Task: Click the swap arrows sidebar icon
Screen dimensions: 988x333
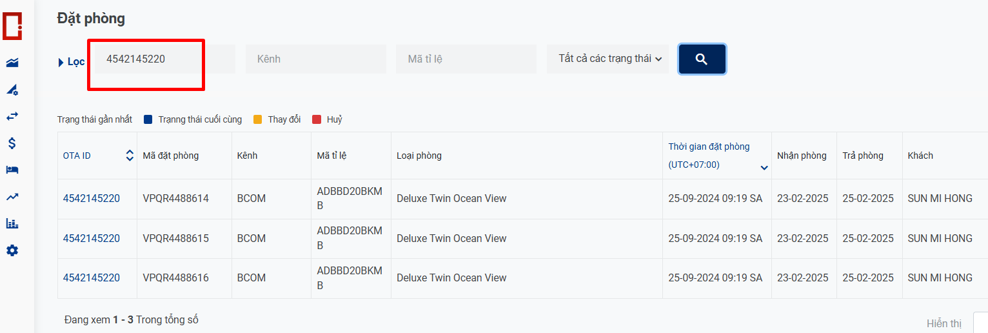Action: (12, 116)
